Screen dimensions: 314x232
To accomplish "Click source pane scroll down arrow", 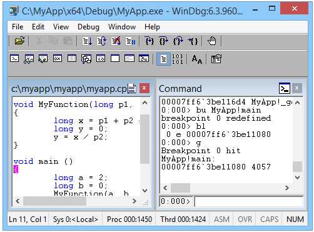I will point(144,190).
